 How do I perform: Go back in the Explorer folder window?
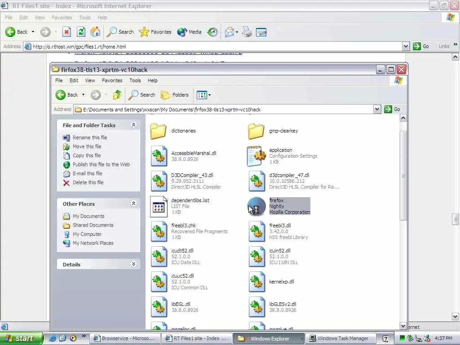[67, 95]
